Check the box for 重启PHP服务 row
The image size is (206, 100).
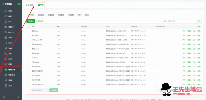coord(28,66)
